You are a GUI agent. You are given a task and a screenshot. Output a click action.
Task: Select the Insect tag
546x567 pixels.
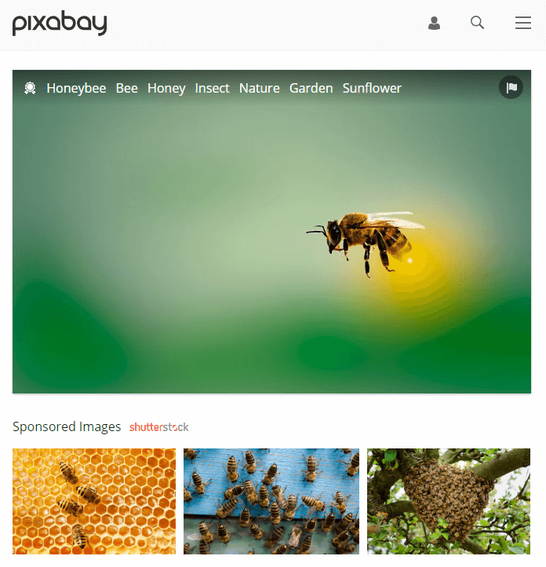[x=212, y=88]
